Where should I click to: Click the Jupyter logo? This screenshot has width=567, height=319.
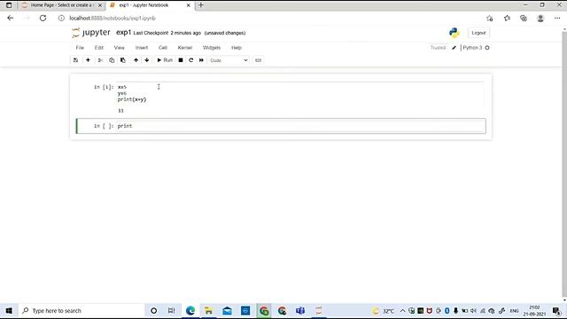tap(91, 33)
